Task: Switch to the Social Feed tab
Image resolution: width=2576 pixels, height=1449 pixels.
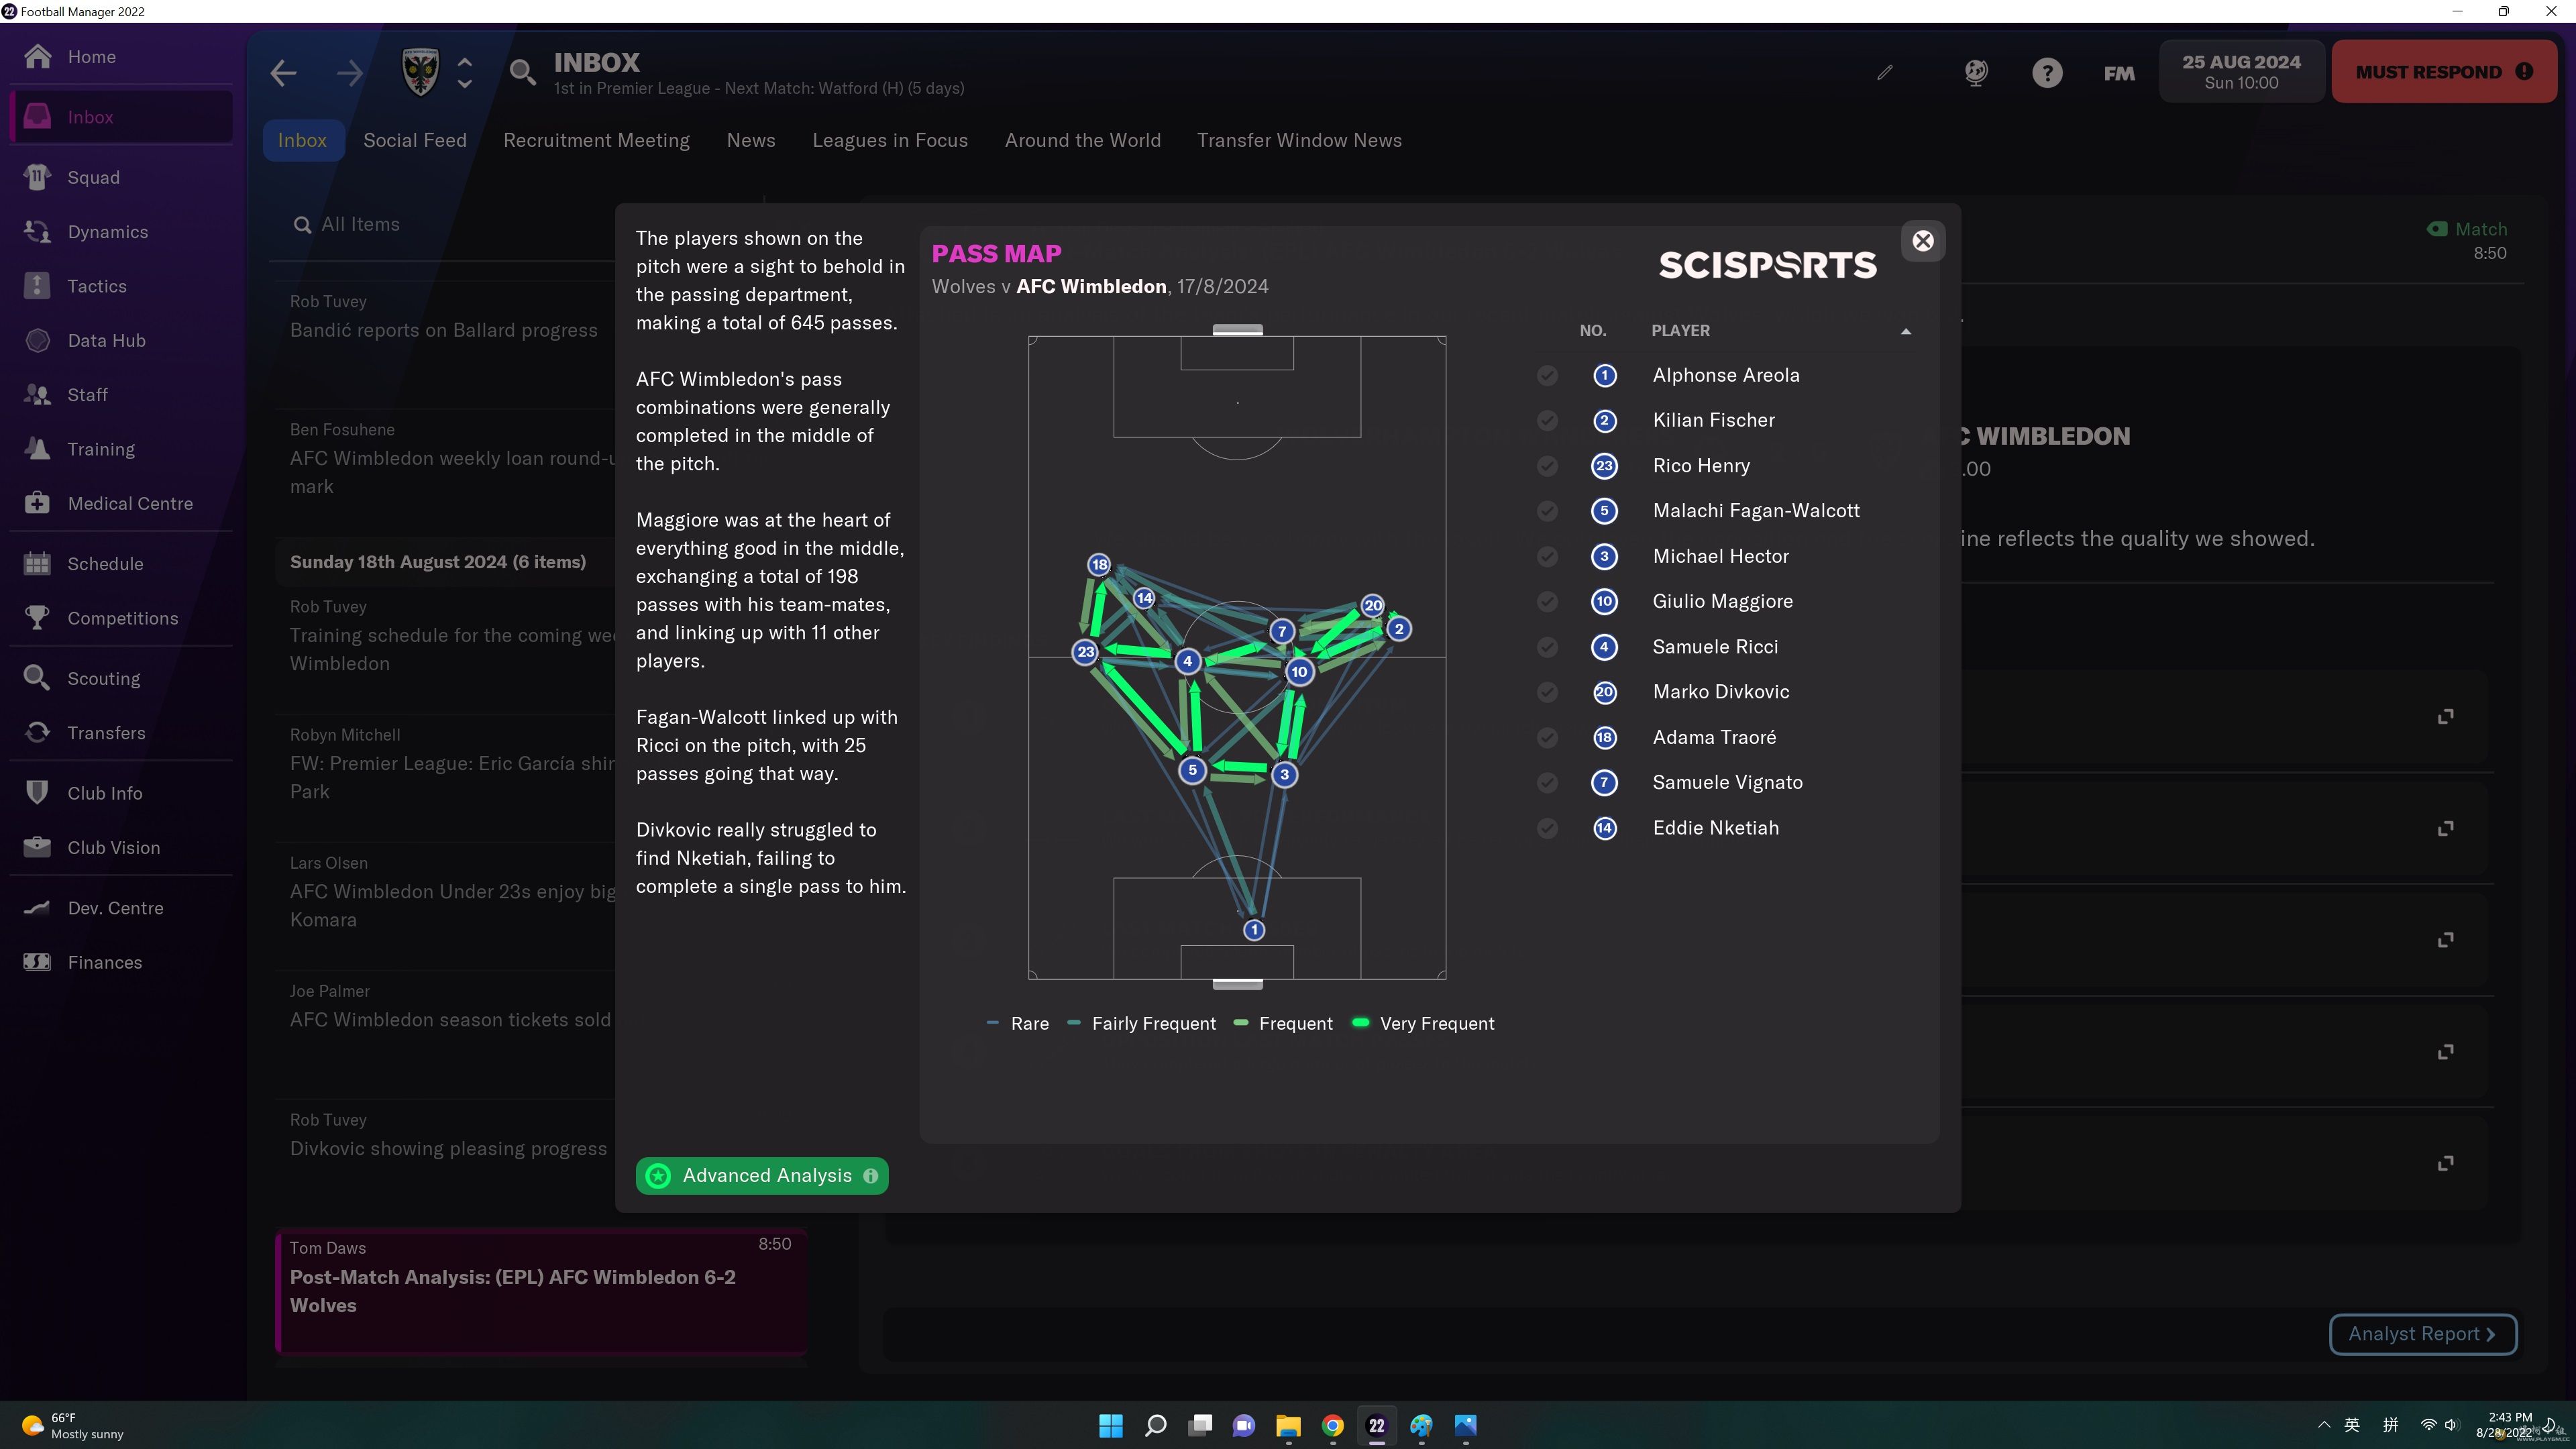Action: [415, 140]
